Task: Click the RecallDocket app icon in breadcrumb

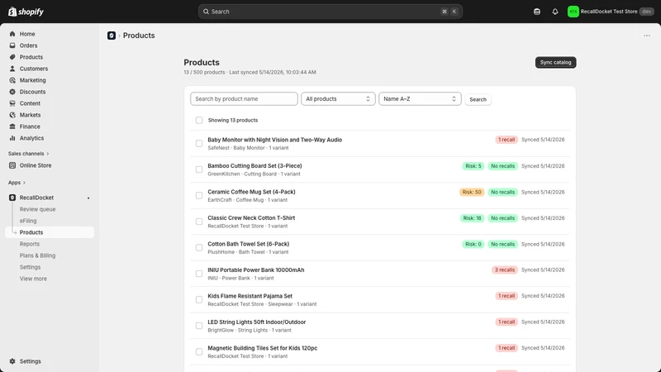Action: (112, 36)
